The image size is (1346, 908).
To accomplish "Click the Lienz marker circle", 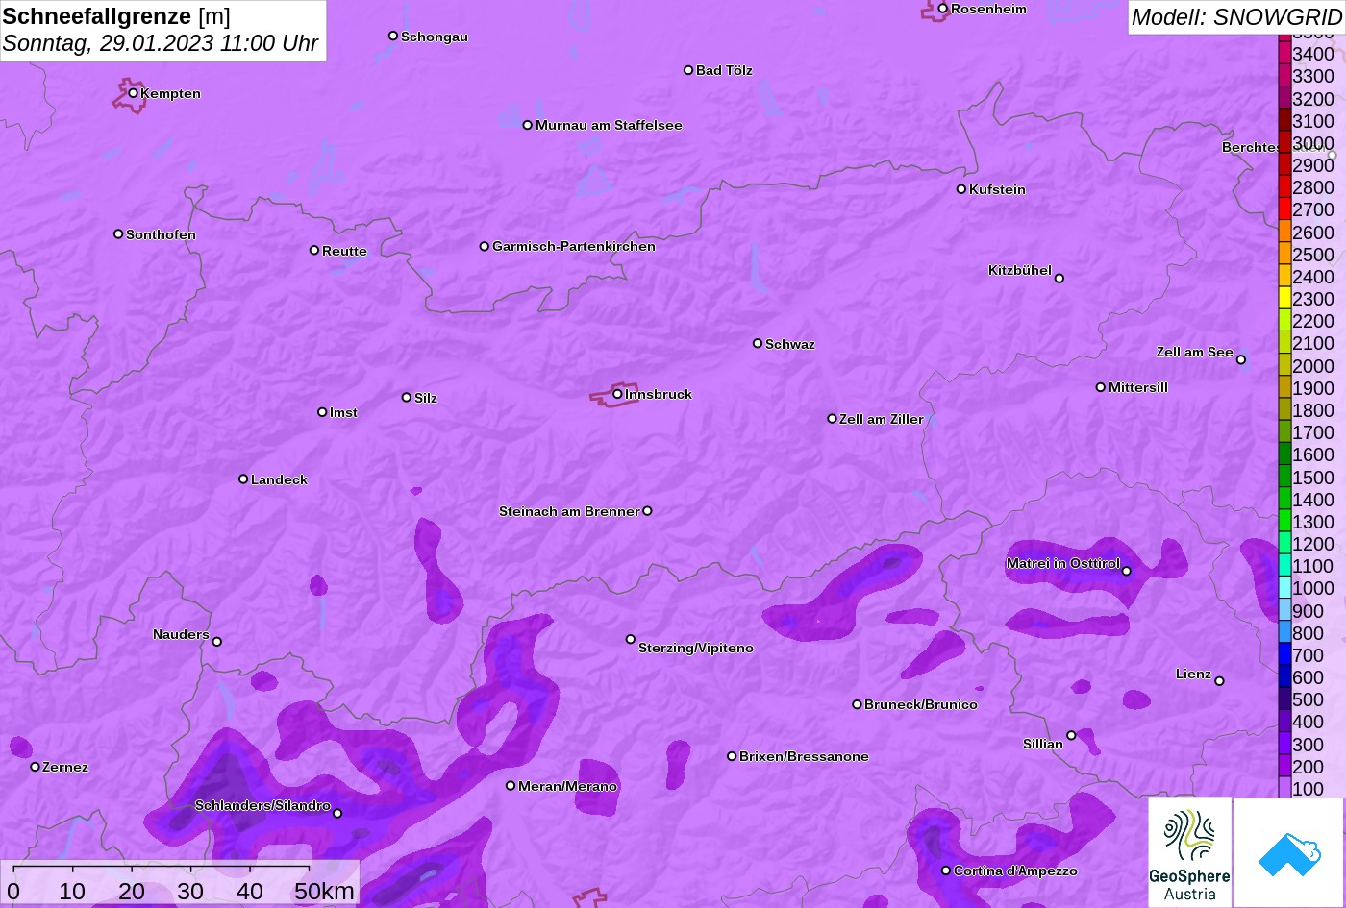I will tap(1219, 681).
